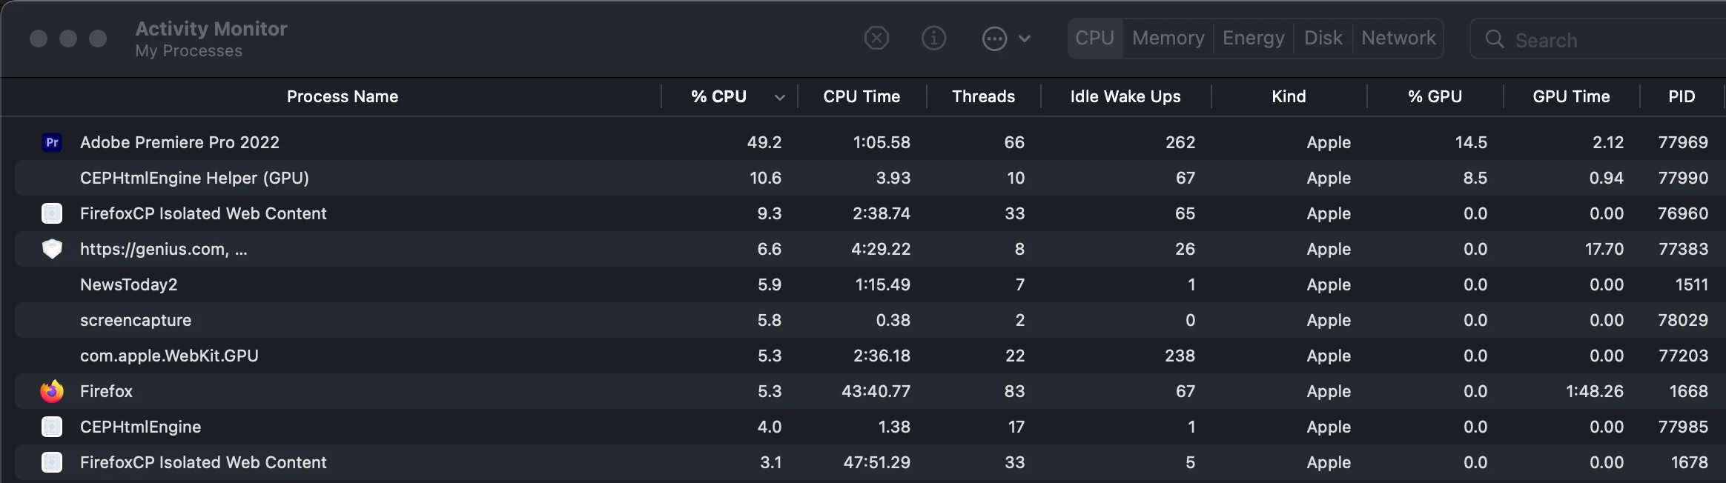Click PID value 77969
Screen dimensions: 1726x483
click(x=1683, y=142)
